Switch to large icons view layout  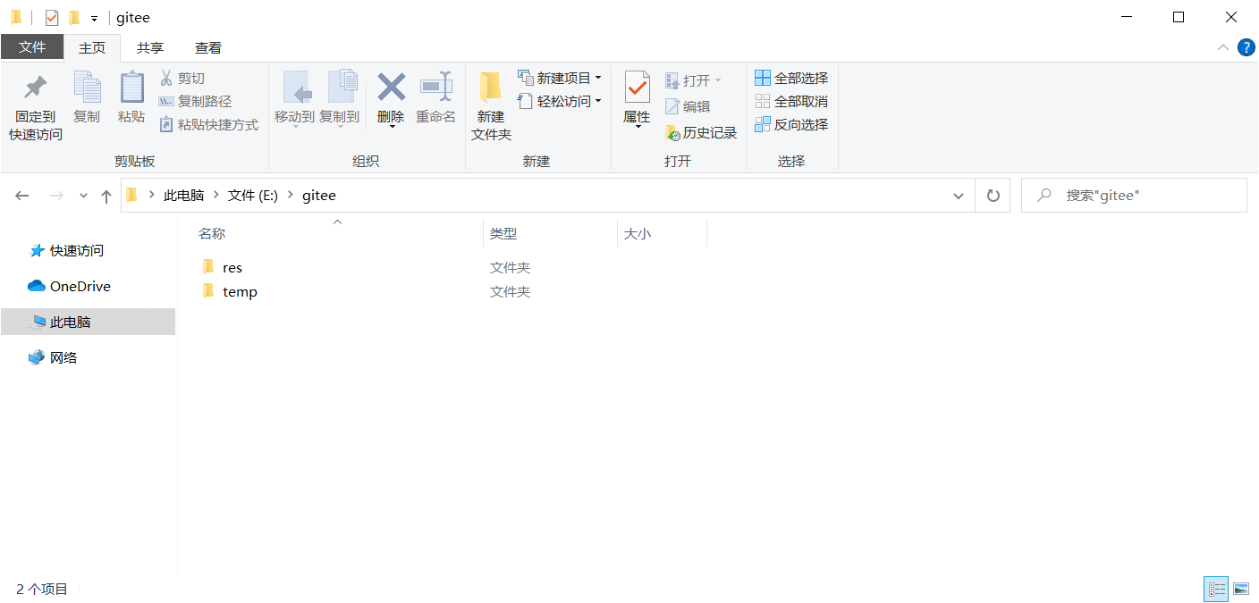coord(1240,589)
